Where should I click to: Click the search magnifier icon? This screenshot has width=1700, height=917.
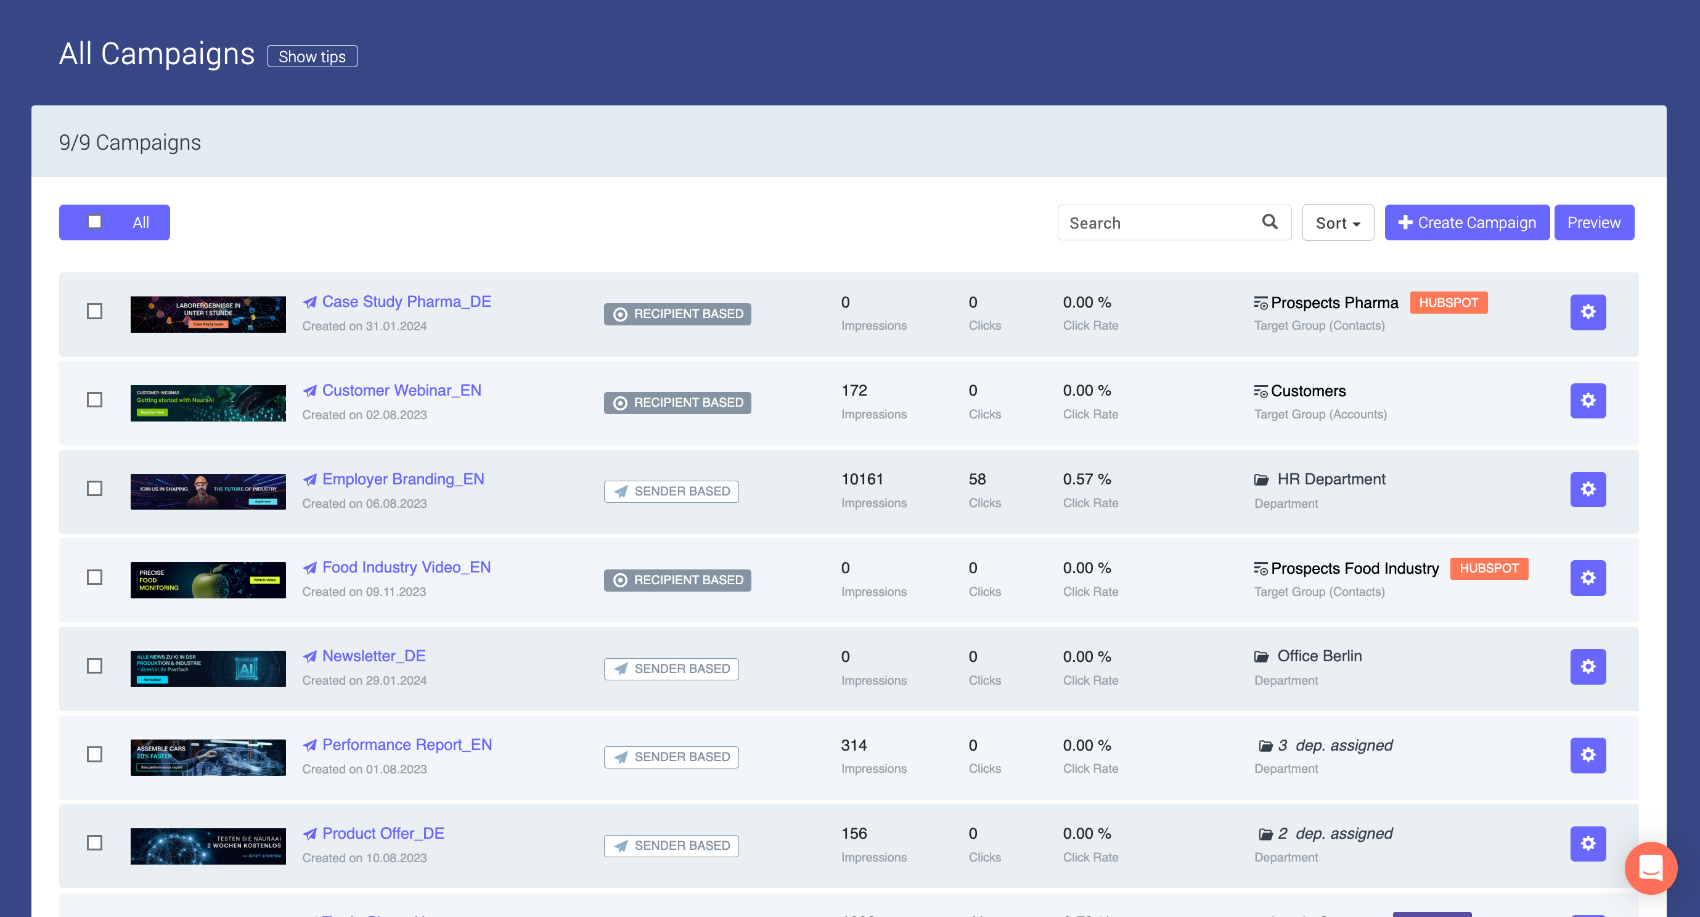pos(1269,222)
